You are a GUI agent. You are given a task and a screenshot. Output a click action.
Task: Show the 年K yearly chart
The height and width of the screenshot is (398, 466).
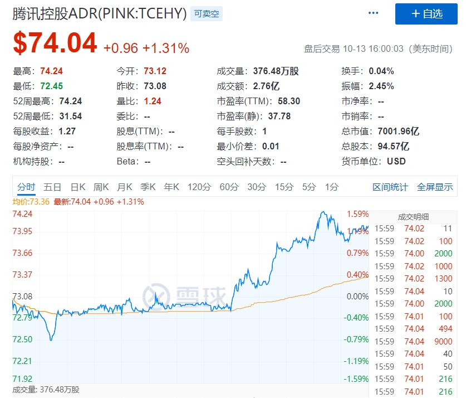point(171,187)
